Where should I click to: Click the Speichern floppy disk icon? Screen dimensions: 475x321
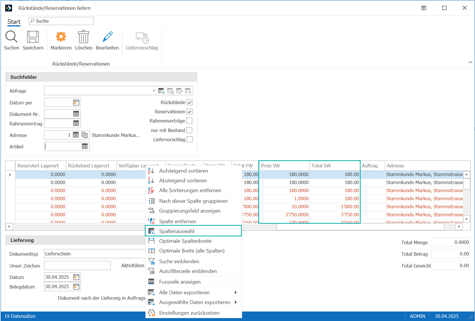pyautogui.click(x=33, y=37)
